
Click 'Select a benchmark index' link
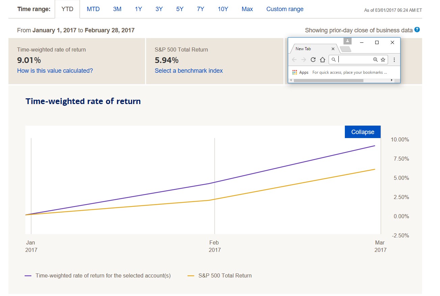point(189,71)
